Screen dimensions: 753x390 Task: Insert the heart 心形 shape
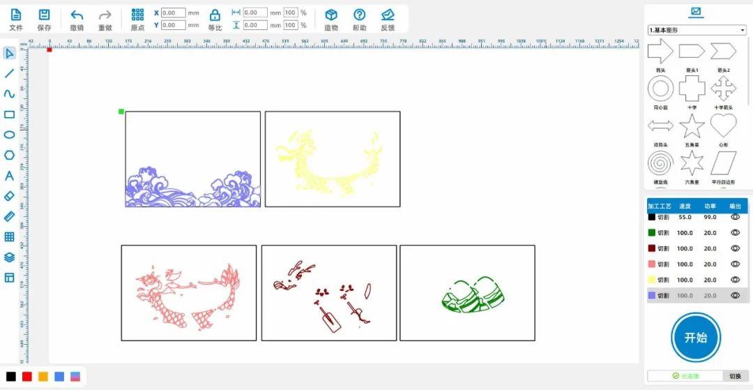click(x=723, y=126)
